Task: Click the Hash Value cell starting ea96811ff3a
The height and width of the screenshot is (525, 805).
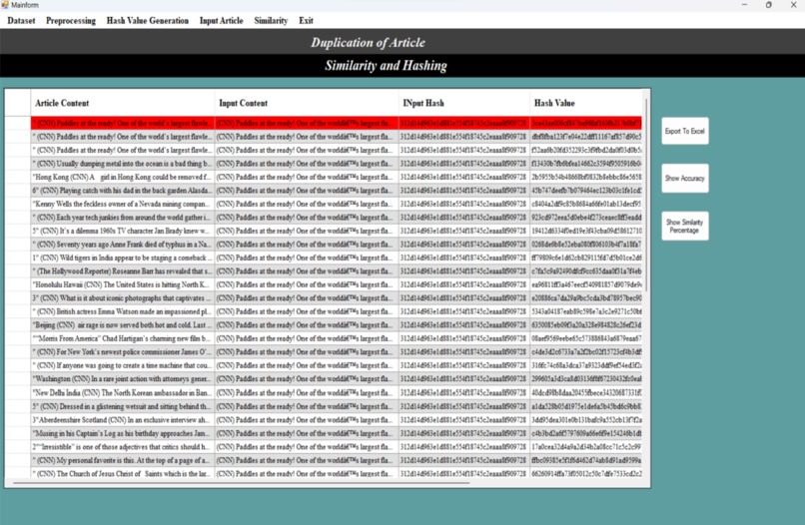Action: [586, 284]
